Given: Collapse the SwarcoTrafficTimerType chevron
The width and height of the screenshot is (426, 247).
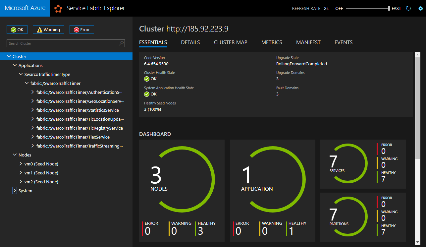Looking at the screenshot, I should 21,74.
